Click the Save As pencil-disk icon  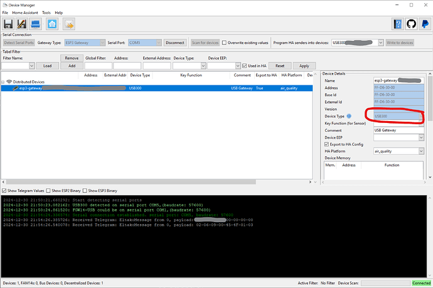point(21,24)
